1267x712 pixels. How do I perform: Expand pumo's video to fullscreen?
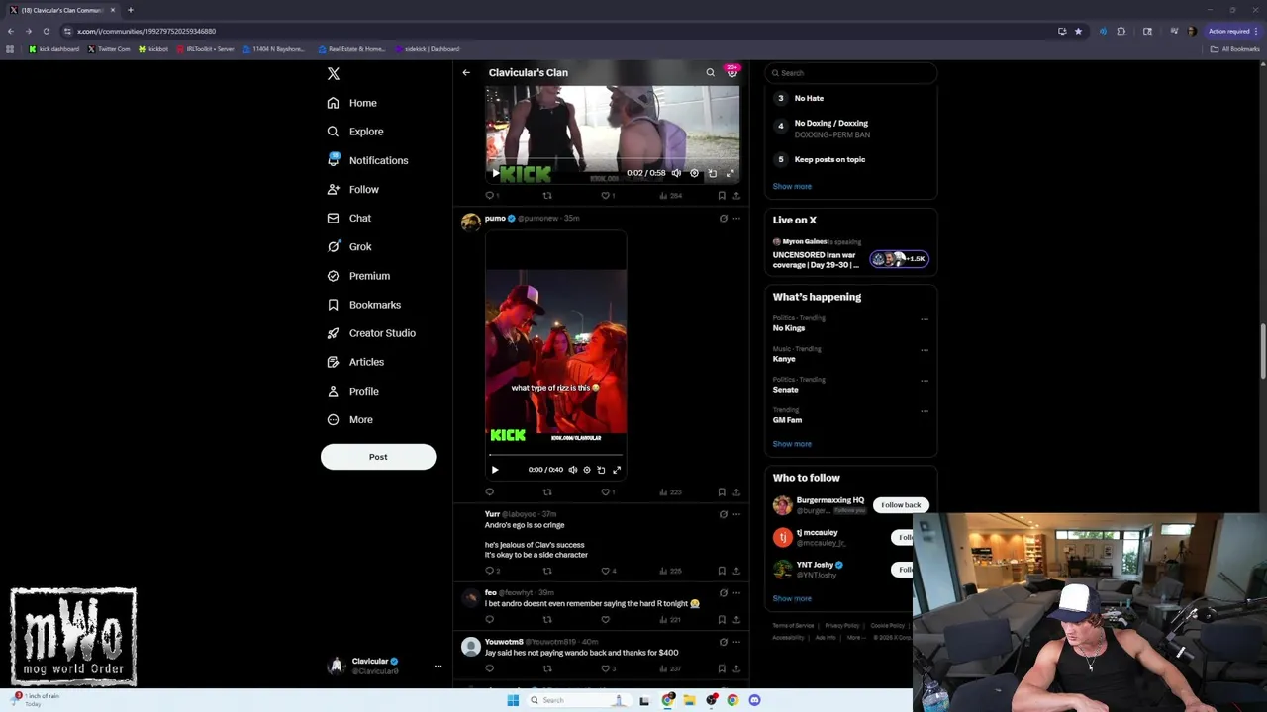pos(617,470)
